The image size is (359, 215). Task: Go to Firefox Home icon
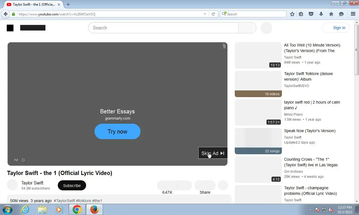(x=331, y=14)
